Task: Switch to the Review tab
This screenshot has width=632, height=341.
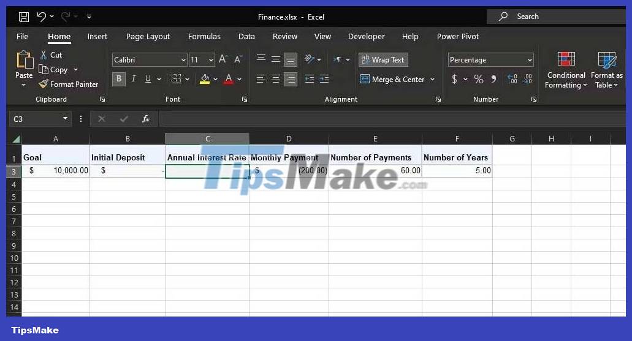Action: 284,37
